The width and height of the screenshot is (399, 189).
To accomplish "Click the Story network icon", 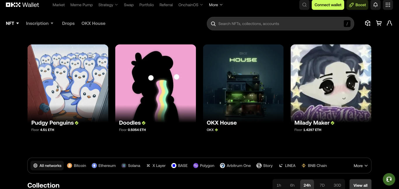I will click(259, 165).
